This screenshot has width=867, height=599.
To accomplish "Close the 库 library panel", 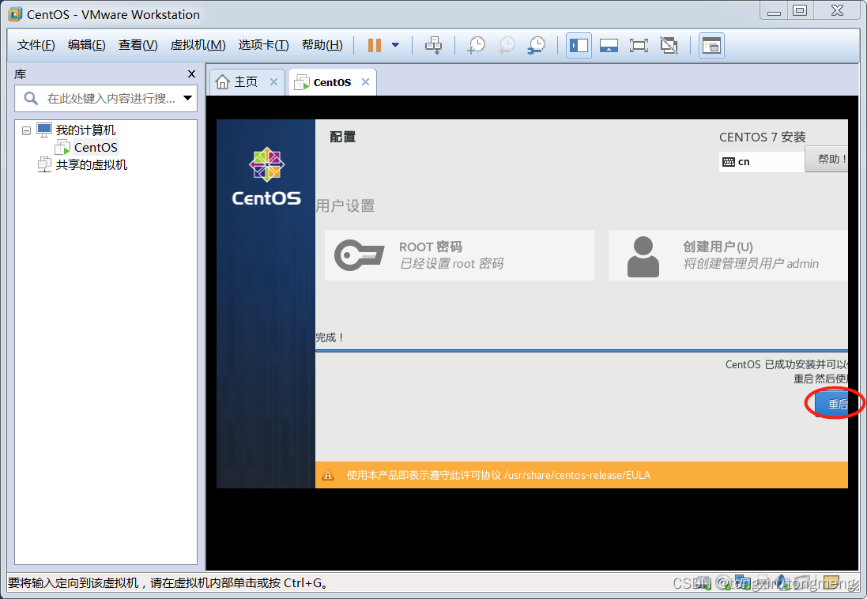I will click(x=191, y=74).
